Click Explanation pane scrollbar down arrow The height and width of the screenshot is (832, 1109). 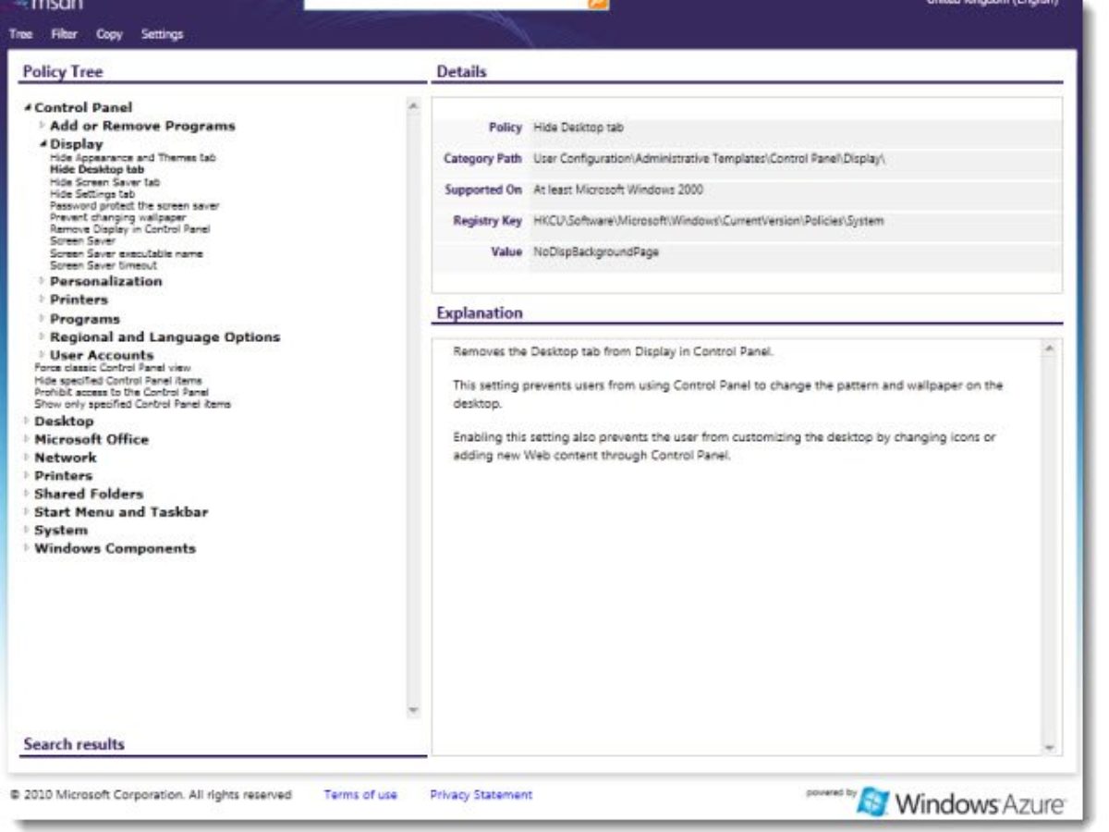click(1049, 747)
